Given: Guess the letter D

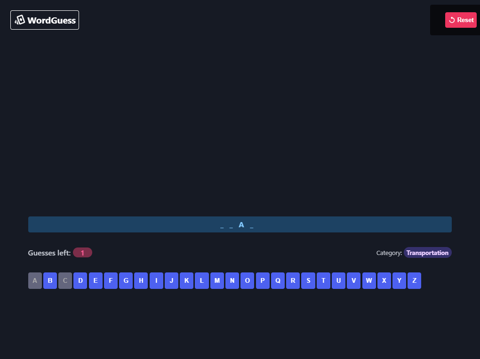Looking at the screenshot, I should [x=80, y=280].
